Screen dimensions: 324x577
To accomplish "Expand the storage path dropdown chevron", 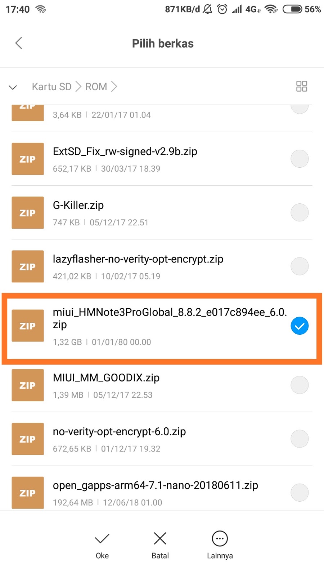I will pos(13,87).
